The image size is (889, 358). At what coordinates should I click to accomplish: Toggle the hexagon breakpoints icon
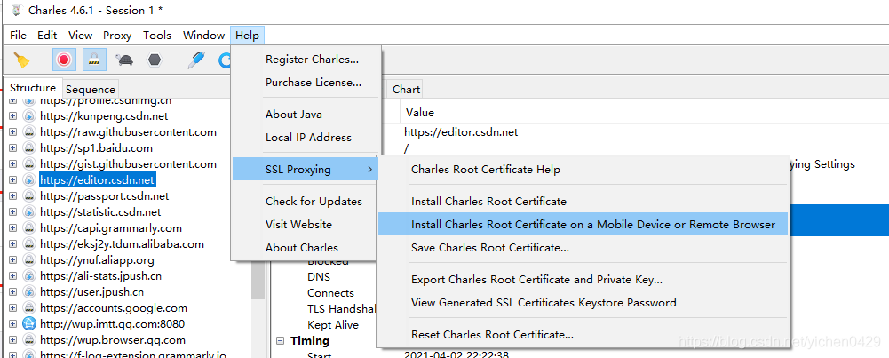coord(154,60)
